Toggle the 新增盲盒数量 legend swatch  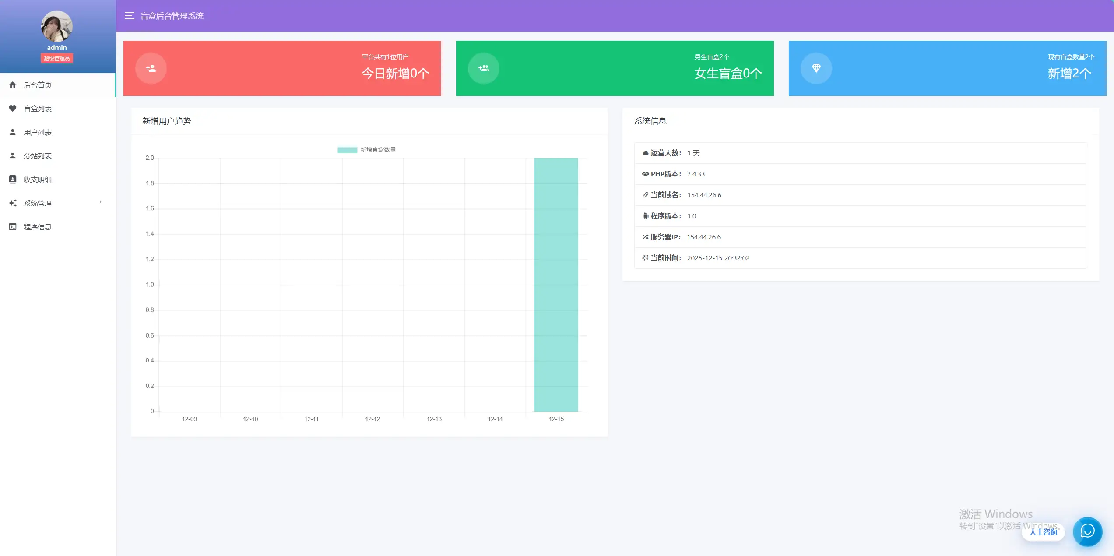347,150
